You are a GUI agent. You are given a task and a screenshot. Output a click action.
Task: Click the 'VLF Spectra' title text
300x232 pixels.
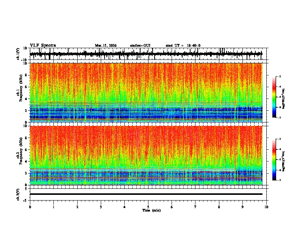[43, 45]
